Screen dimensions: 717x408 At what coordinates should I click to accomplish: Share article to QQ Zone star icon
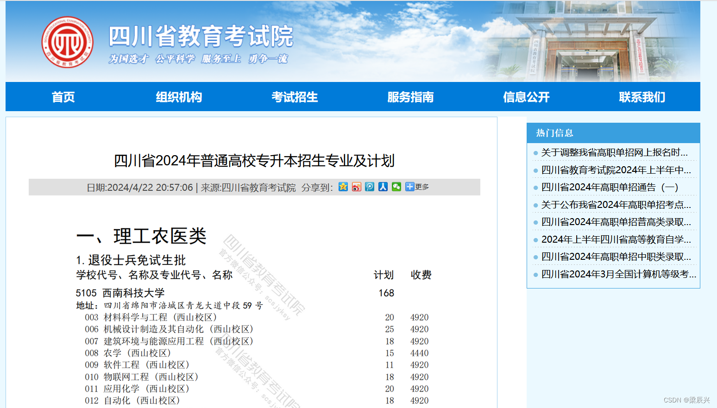click(343, 187)
